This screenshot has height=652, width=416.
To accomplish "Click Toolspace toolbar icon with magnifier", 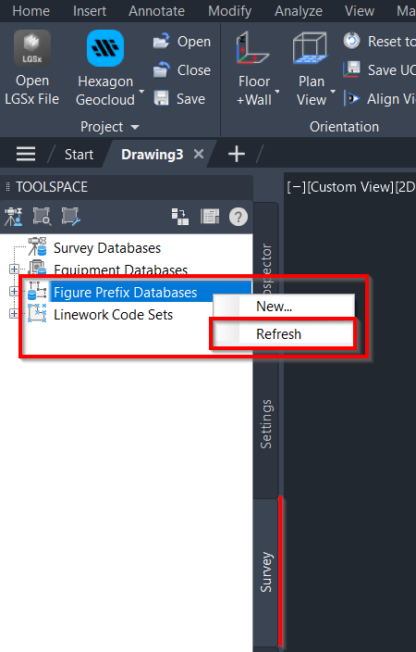I will 42,217.
